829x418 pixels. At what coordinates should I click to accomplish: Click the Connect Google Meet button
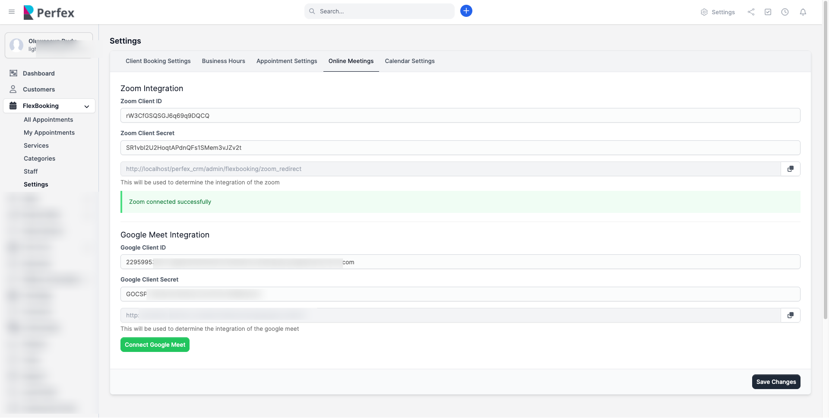click(x=155, y=345)
